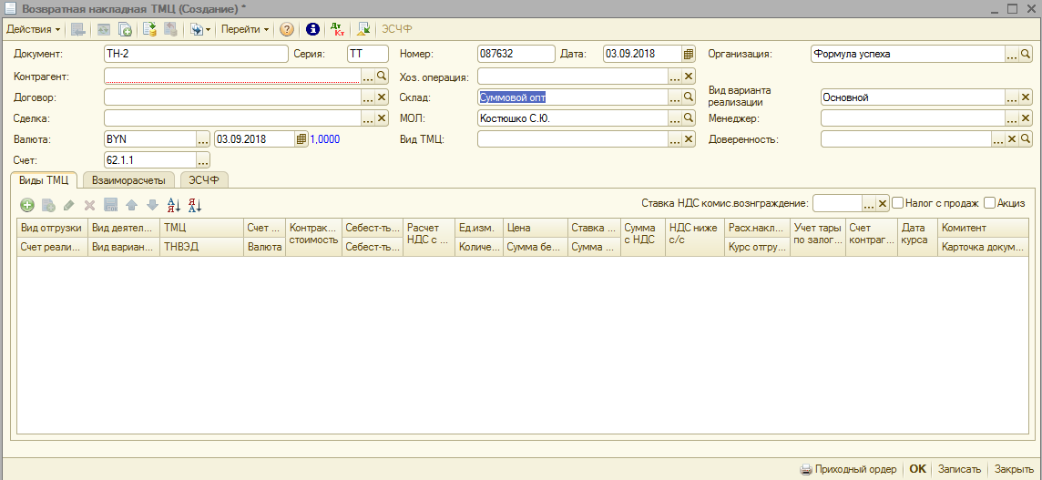Click into the Номер input field
The height and width of the screenshot is (480, 1042).
point(516,54)
